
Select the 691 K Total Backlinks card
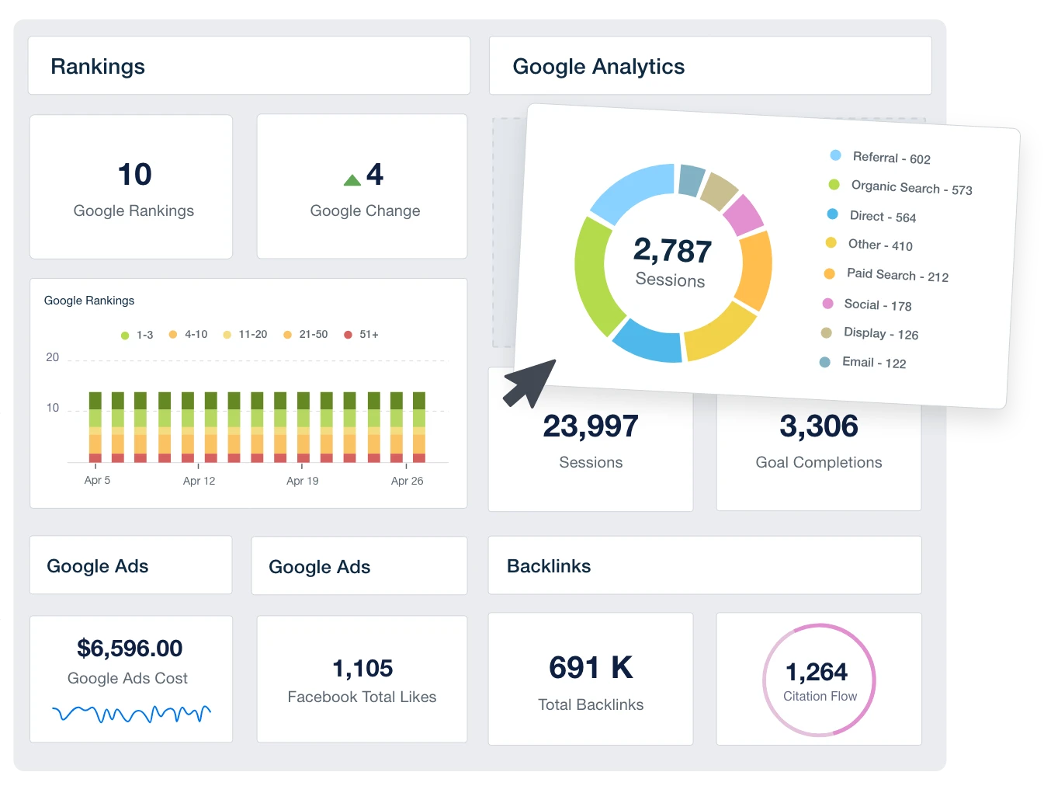[x=591, y=679]
